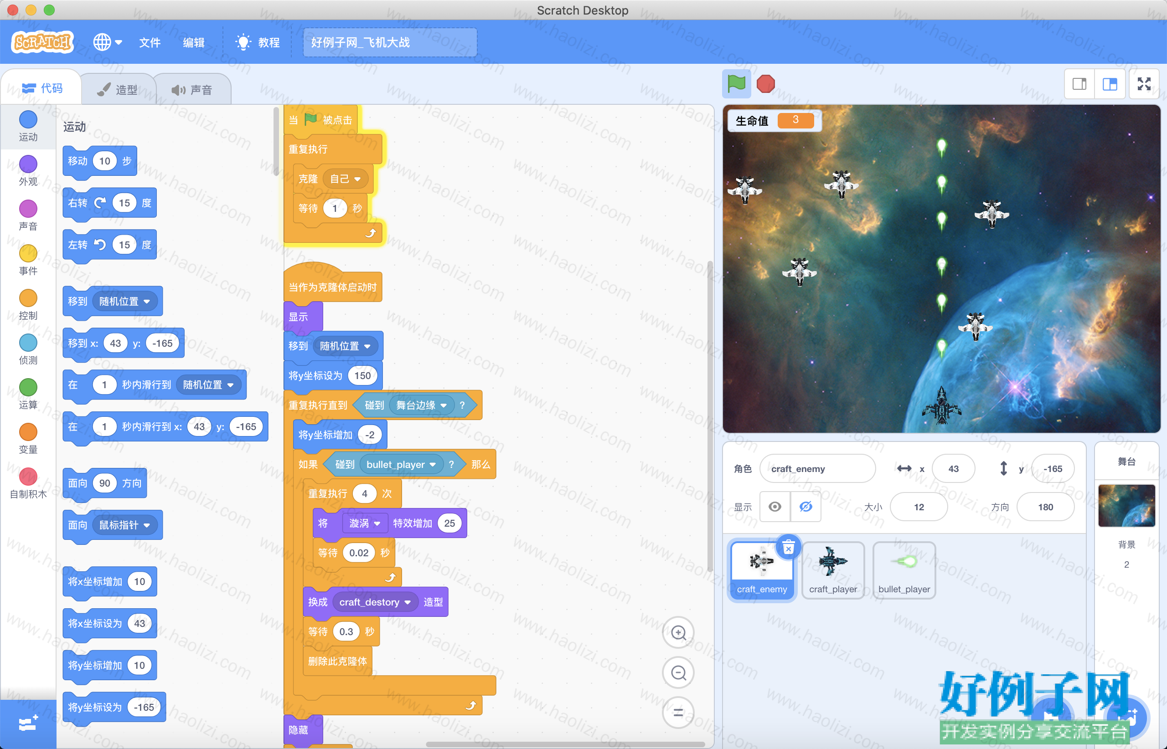
Task: Edit the sprite 大小 size field
Action: (x=919, y=507)
